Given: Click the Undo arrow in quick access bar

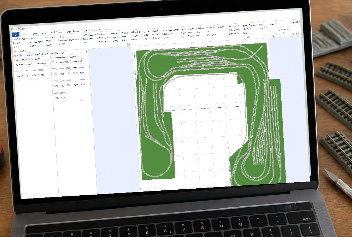Looking at the screenshot, I should tap(24, 29).
